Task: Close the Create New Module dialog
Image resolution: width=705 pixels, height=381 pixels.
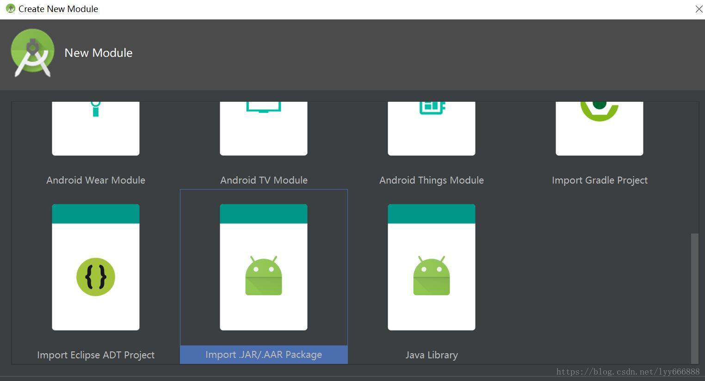Action: (x=699, y=9)
